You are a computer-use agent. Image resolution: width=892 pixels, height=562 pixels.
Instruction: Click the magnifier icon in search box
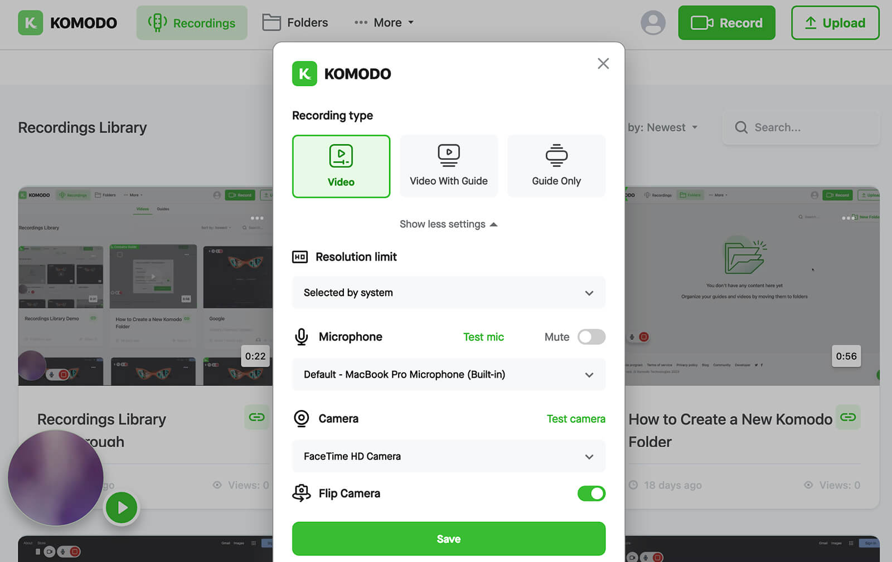click(741, 128)
